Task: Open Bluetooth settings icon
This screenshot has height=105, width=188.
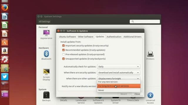Action: point(46,54)
